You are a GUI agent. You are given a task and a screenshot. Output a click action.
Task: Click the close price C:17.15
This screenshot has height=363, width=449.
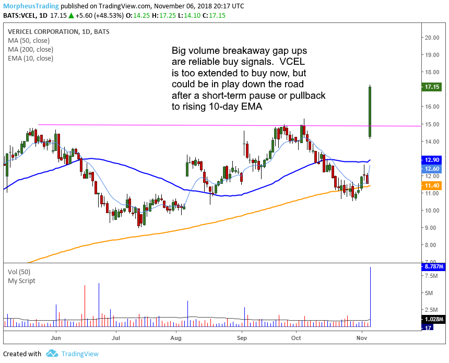point(214,16)
